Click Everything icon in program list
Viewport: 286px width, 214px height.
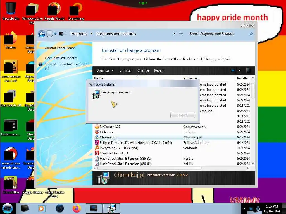pos(97,148)
